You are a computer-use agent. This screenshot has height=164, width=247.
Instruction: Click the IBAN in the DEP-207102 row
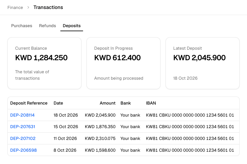tap(190, 138)
